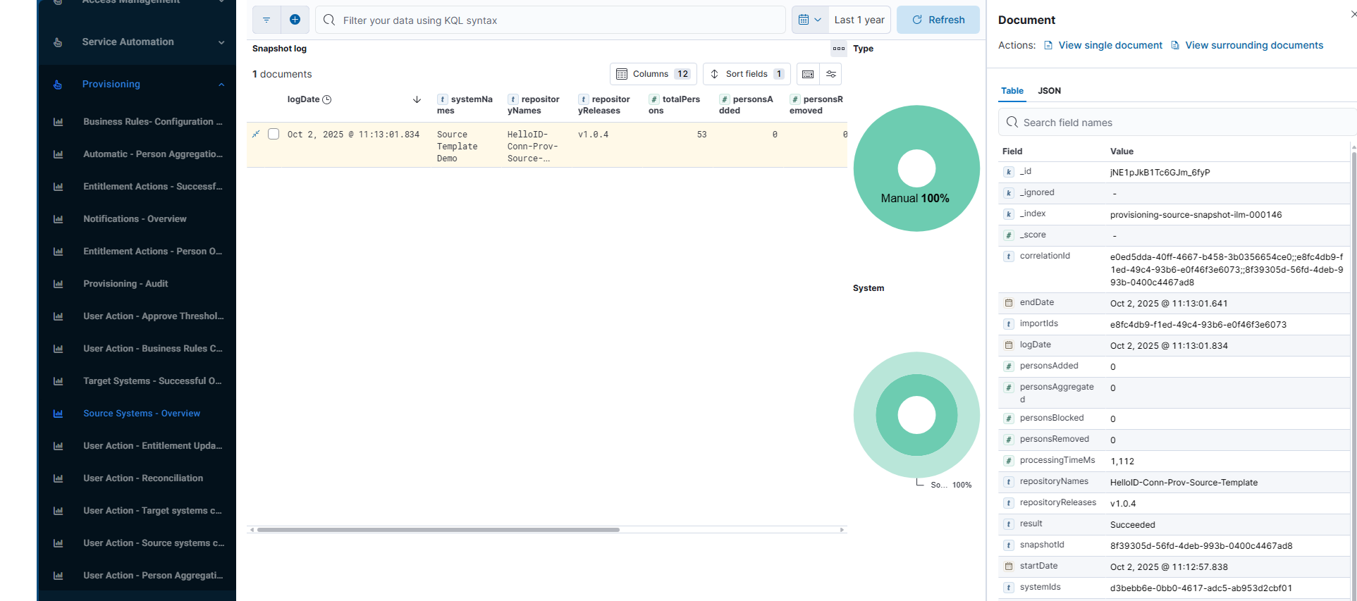1357x601 pixels.
Task: Click the personsAdded column header
Action: pyautogui.click(x=746, y=105)
